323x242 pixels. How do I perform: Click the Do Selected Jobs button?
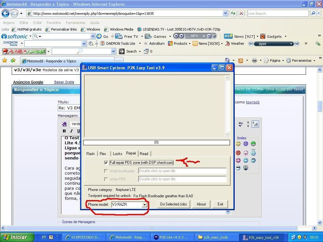(x=173, y=204)
